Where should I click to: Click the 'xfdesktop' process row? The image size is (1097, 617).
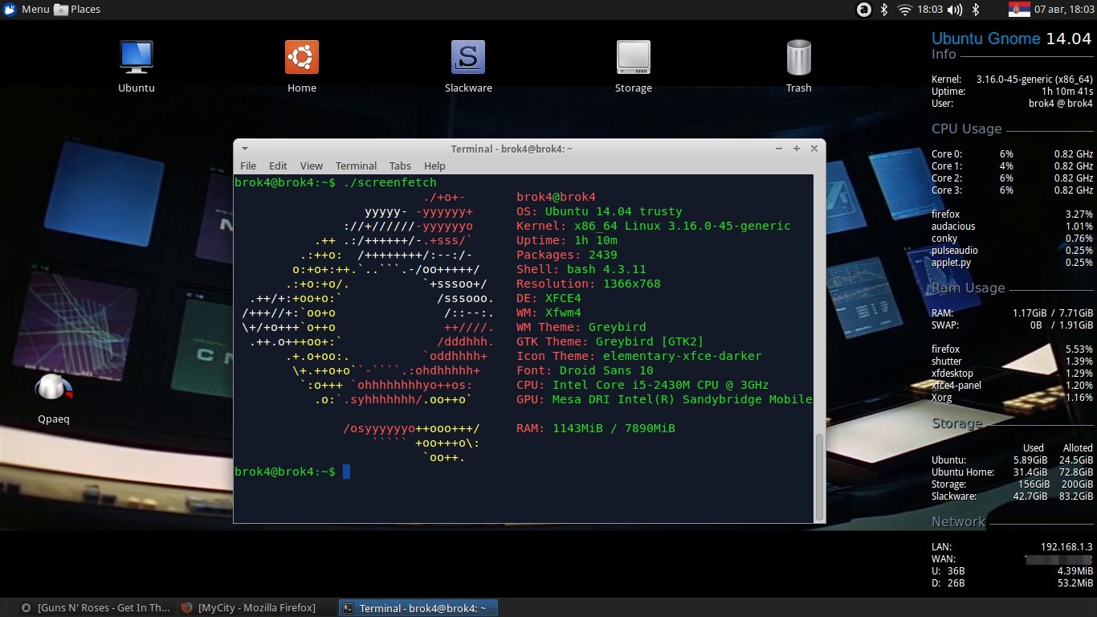1012,374
